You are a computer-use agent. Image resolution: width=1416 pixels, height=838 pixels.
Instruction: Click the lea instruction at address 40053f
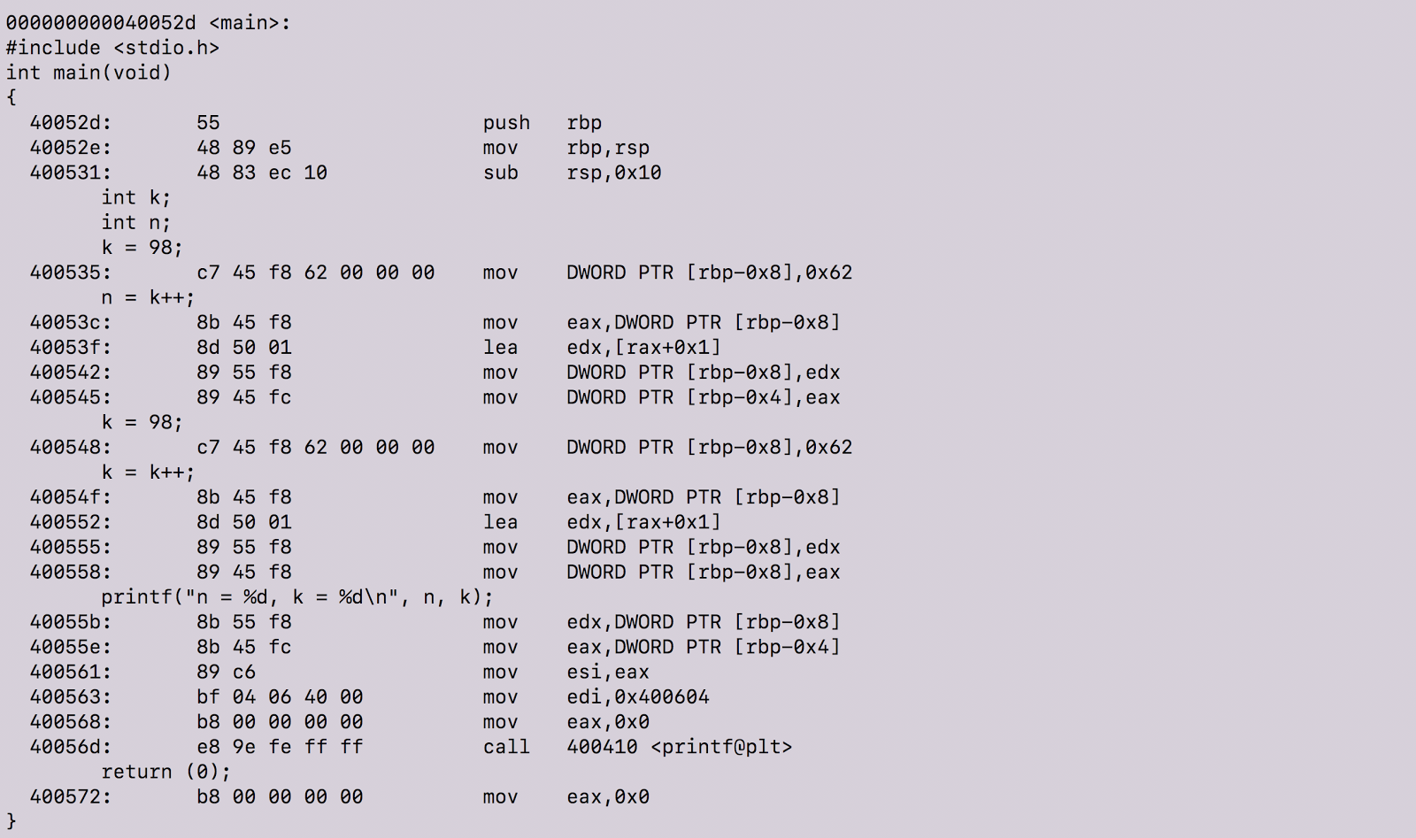(602, 347)
